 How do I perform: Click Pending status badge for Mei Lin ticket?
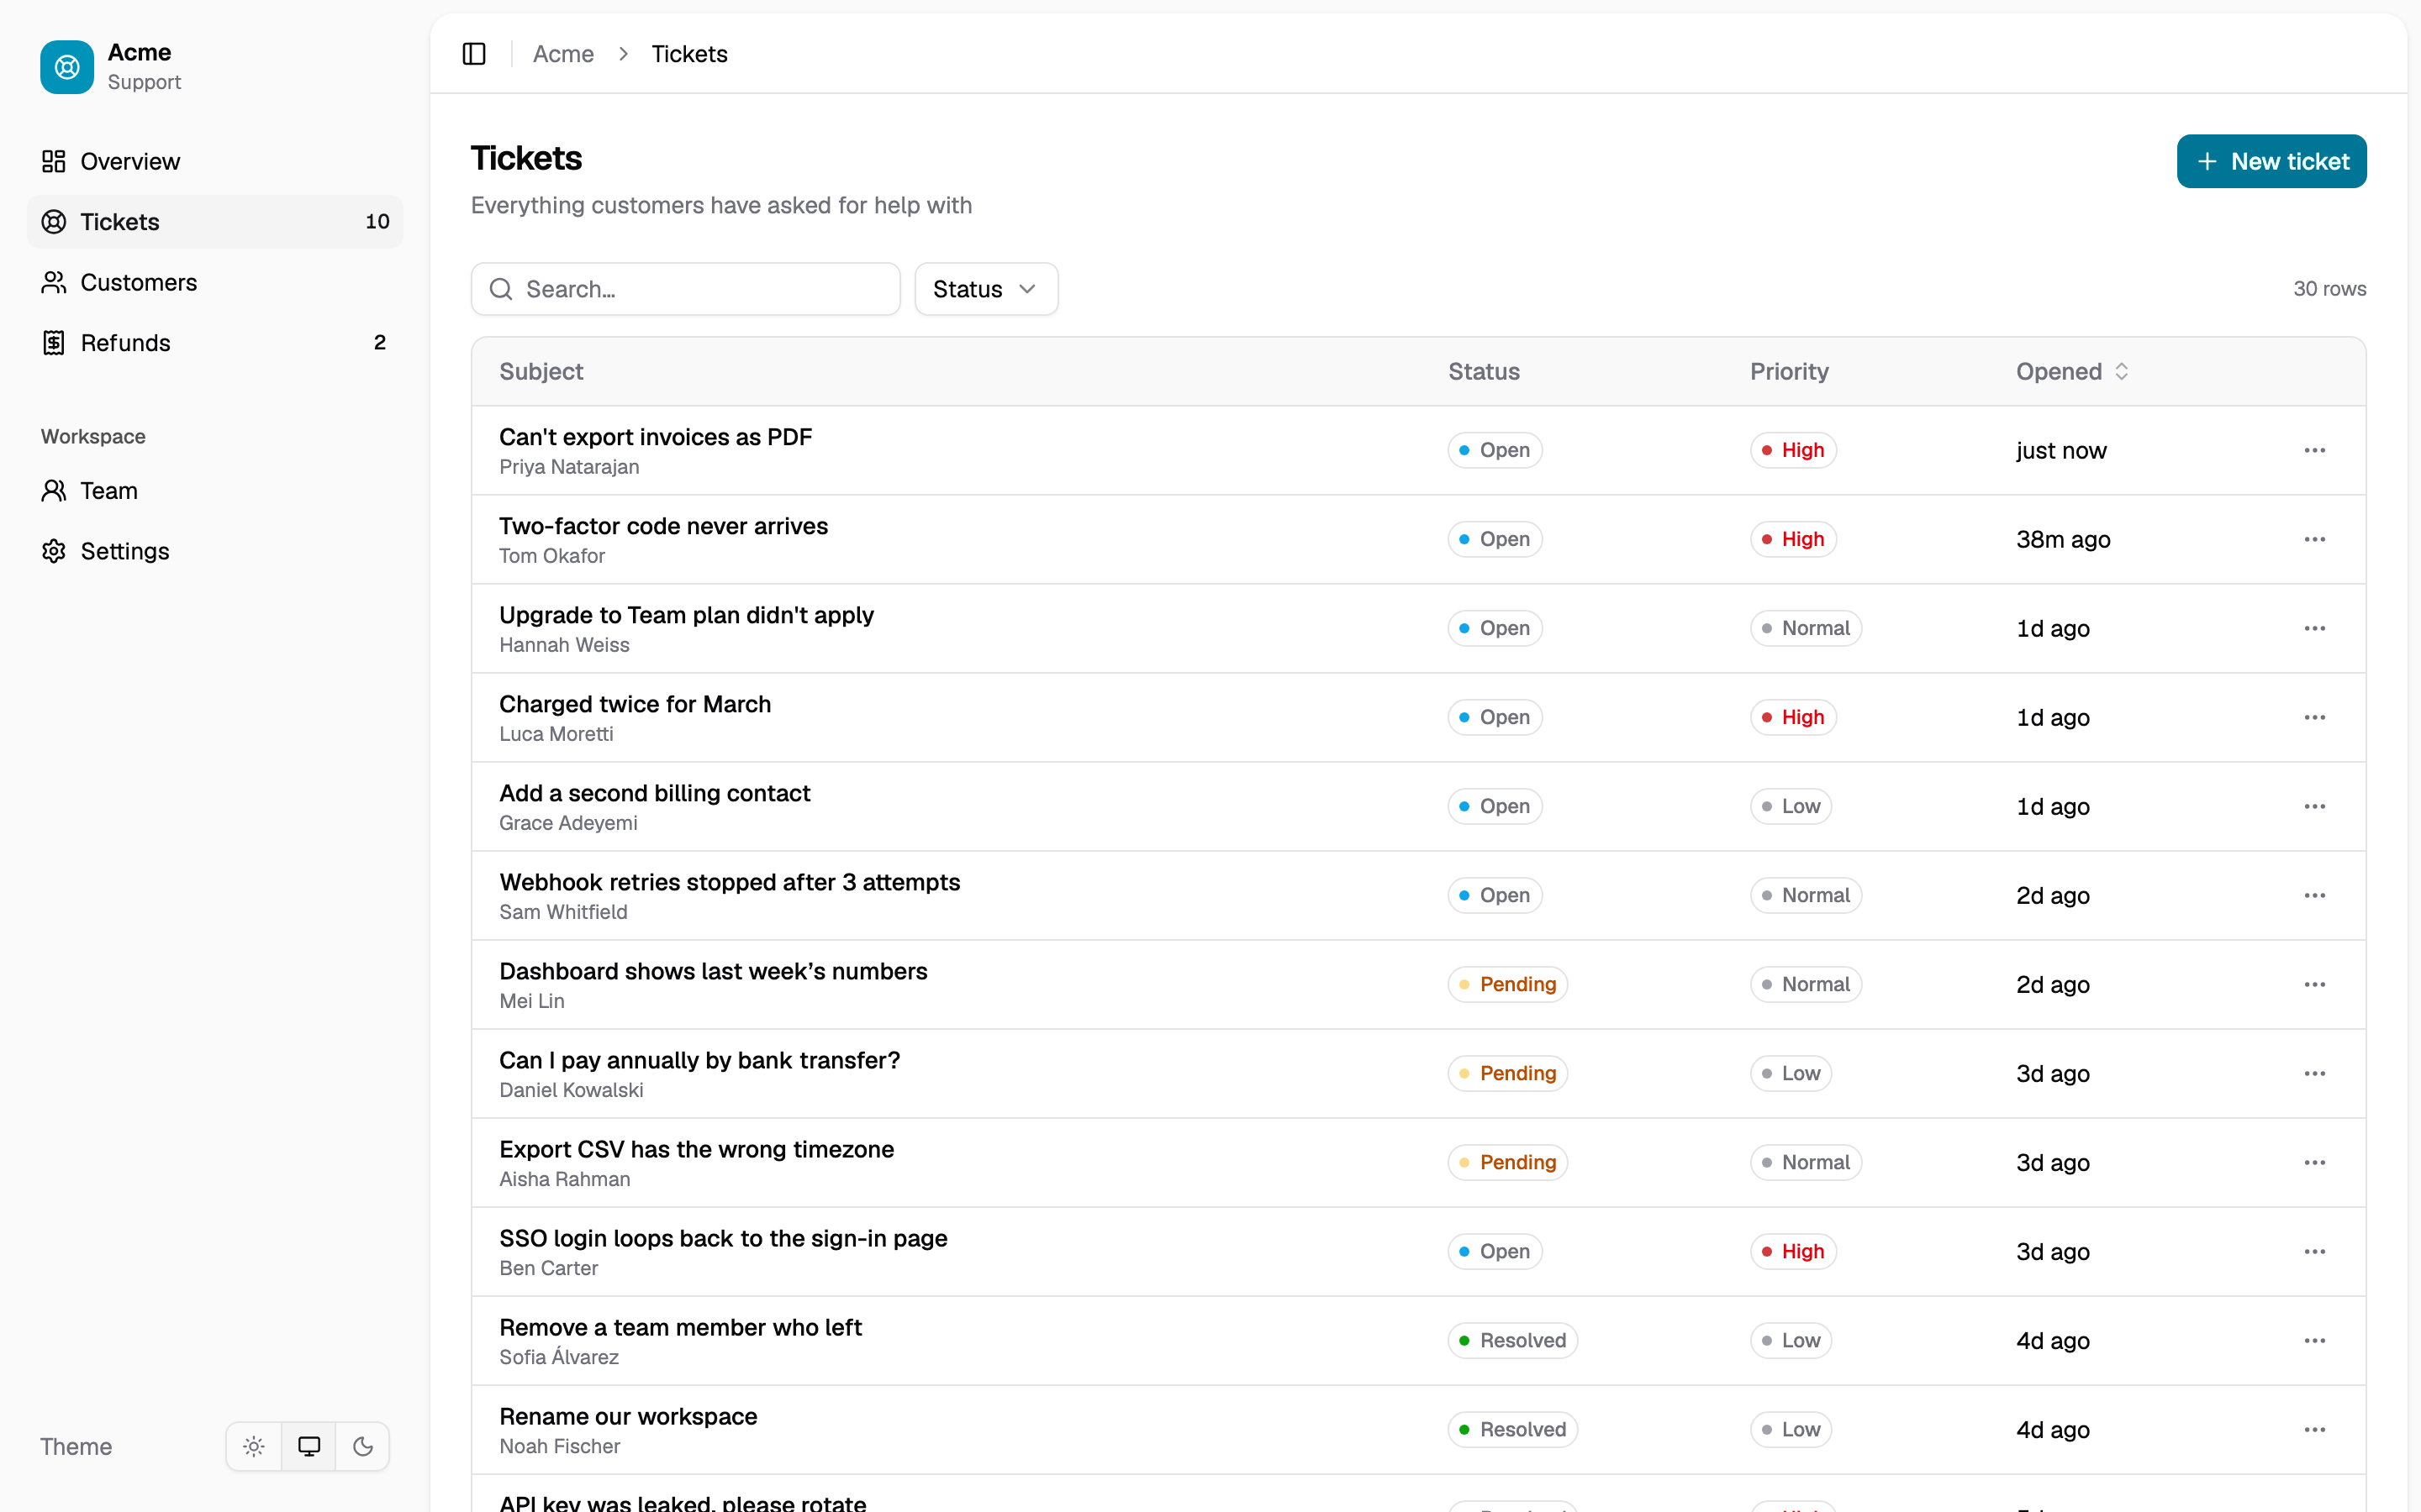[1507, 984]
